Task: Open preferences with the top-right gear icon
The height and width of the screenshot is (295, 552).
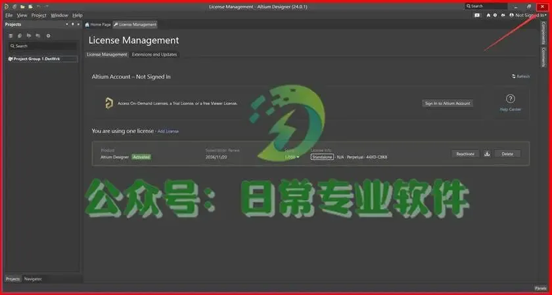Action: (x=495, y=15)
